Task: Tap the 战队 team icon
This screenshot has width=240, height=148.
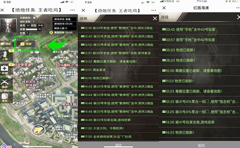Action: pos(6,44)
